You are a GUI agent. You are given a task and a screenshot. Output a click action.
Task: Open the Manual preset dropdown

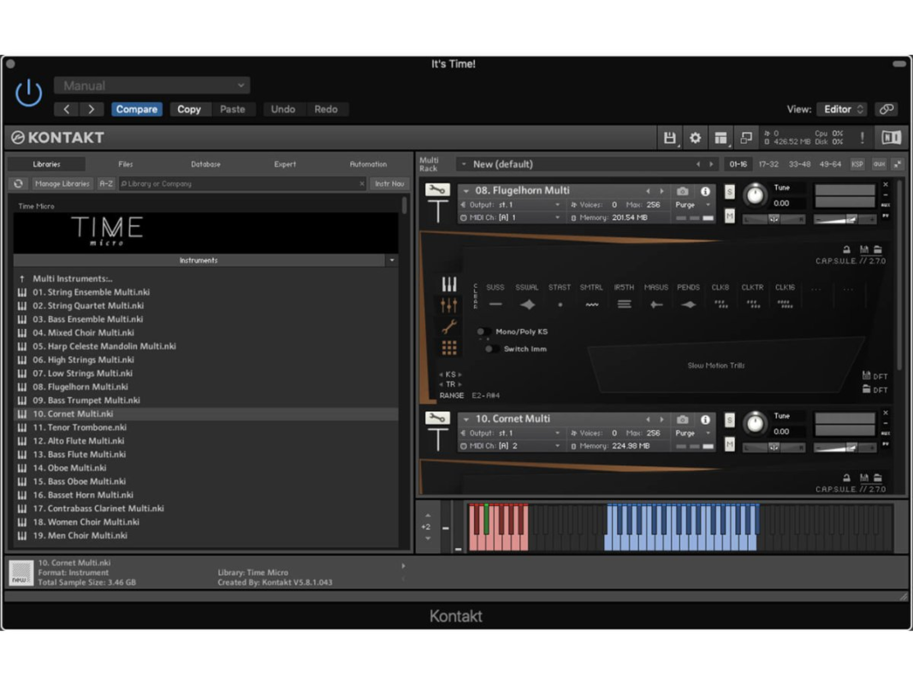click(152, 86)
